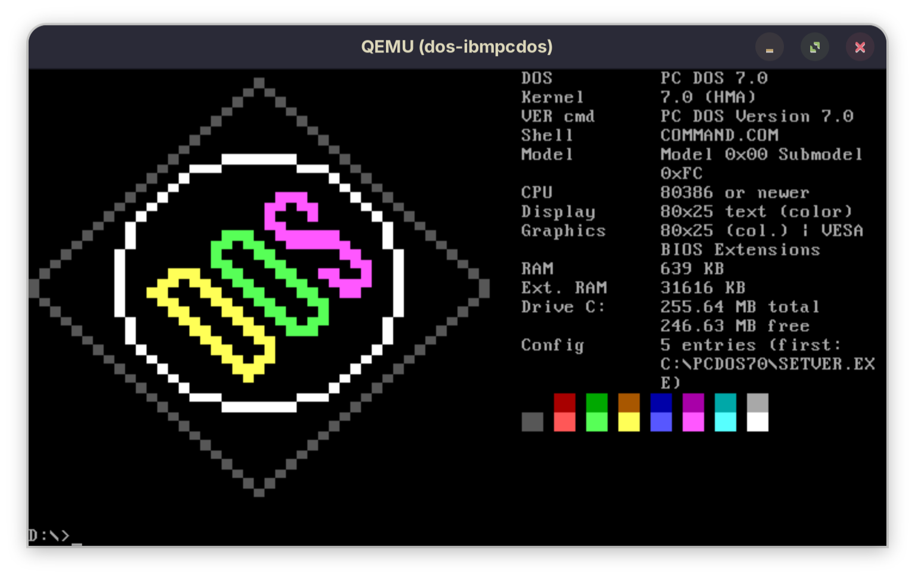Pick the white color block
This screenshot has width=915, height=578.
click(x=758, y=422)
